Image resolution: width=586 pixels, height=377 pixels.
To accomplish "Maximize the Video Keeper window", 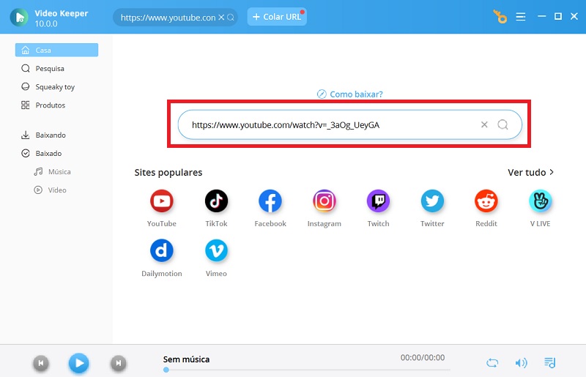I will [558, 16].
